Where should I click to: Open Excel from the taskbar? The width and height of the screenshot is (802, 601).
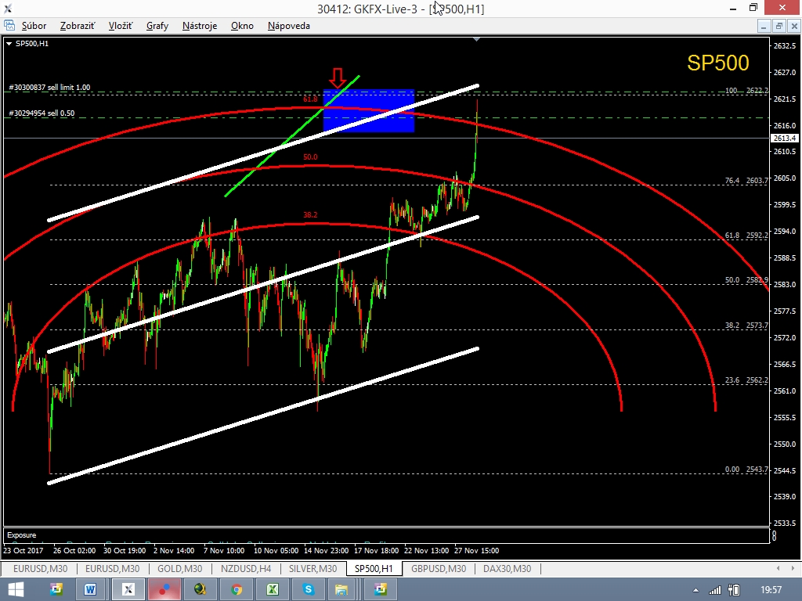[272, 590]
